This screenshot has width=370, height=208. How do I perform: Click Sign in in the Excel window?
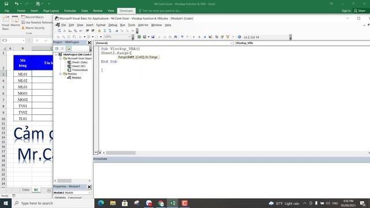[346, 10]
